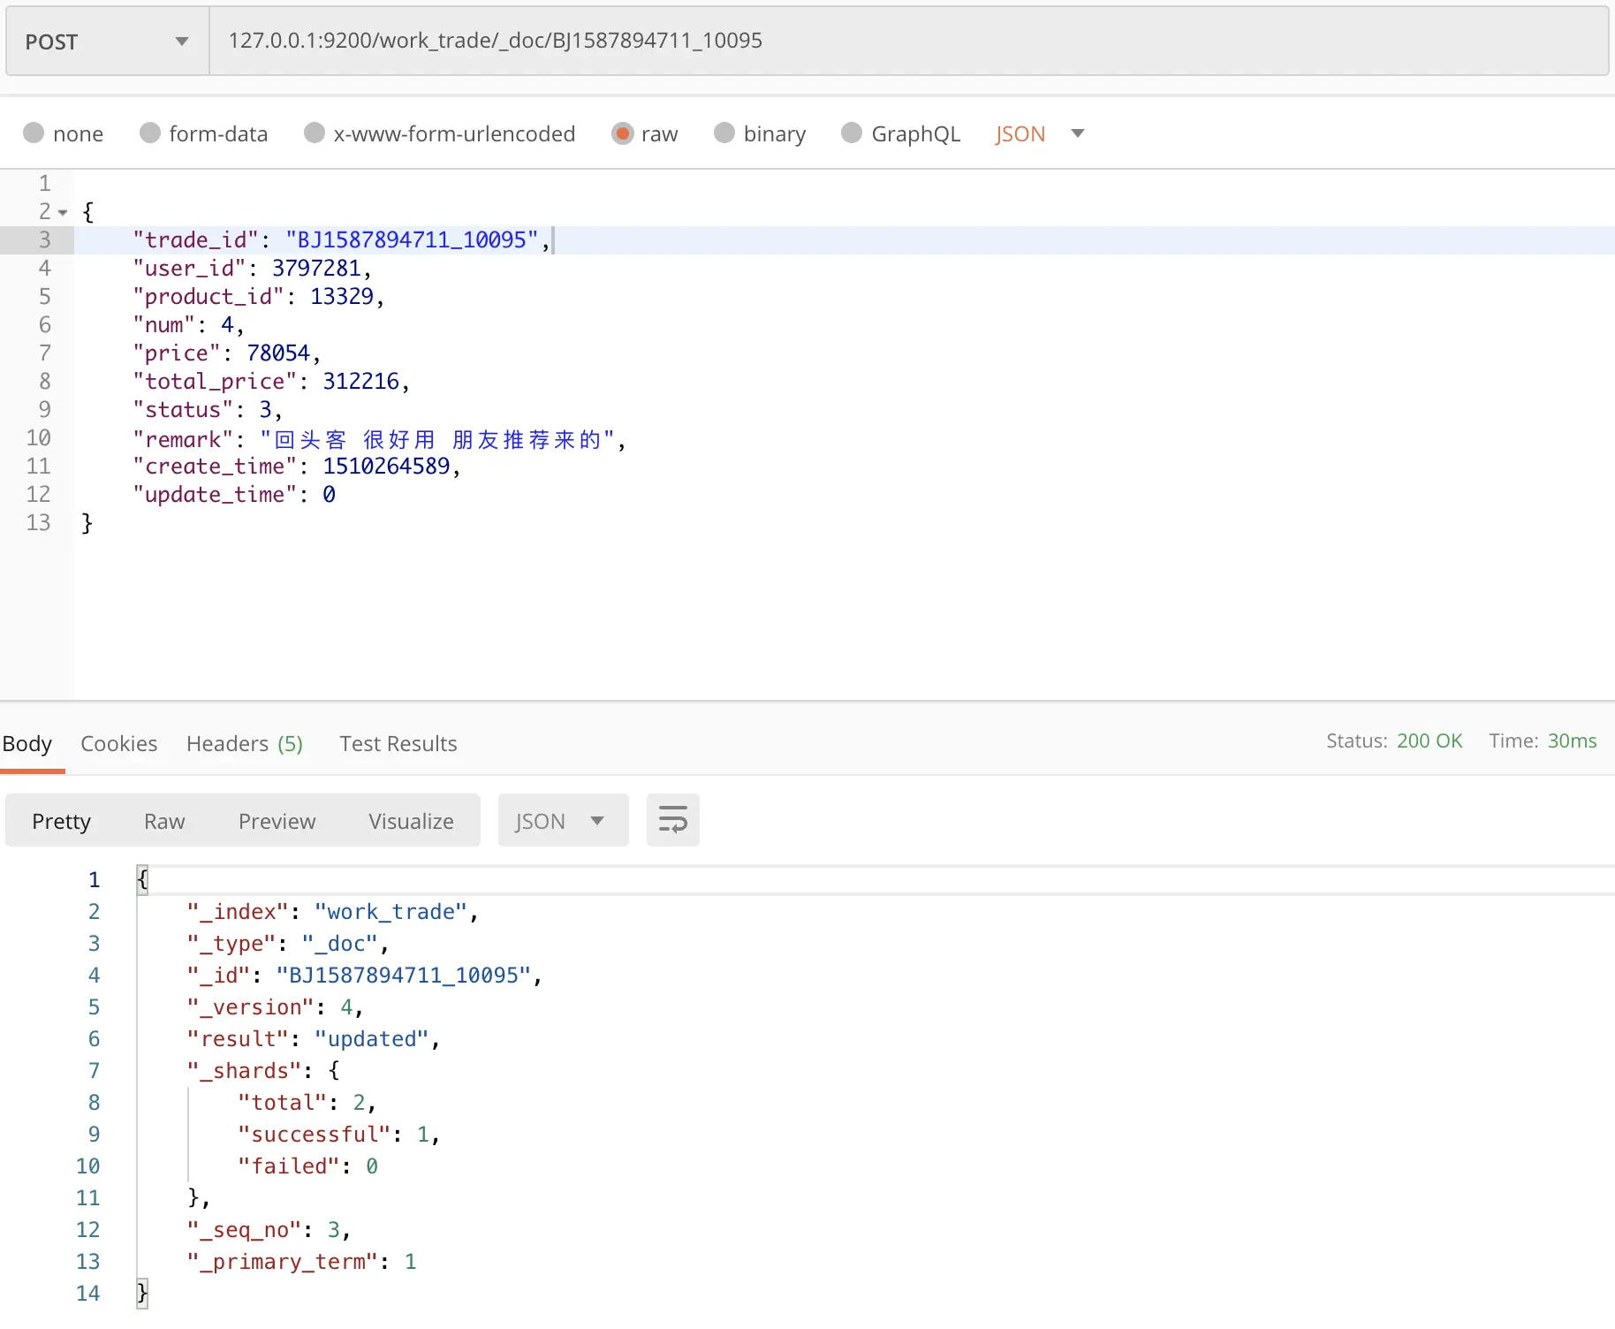Click the "_id" response line
Viewport: 1615px width, 1329px height.
point(365,976)
